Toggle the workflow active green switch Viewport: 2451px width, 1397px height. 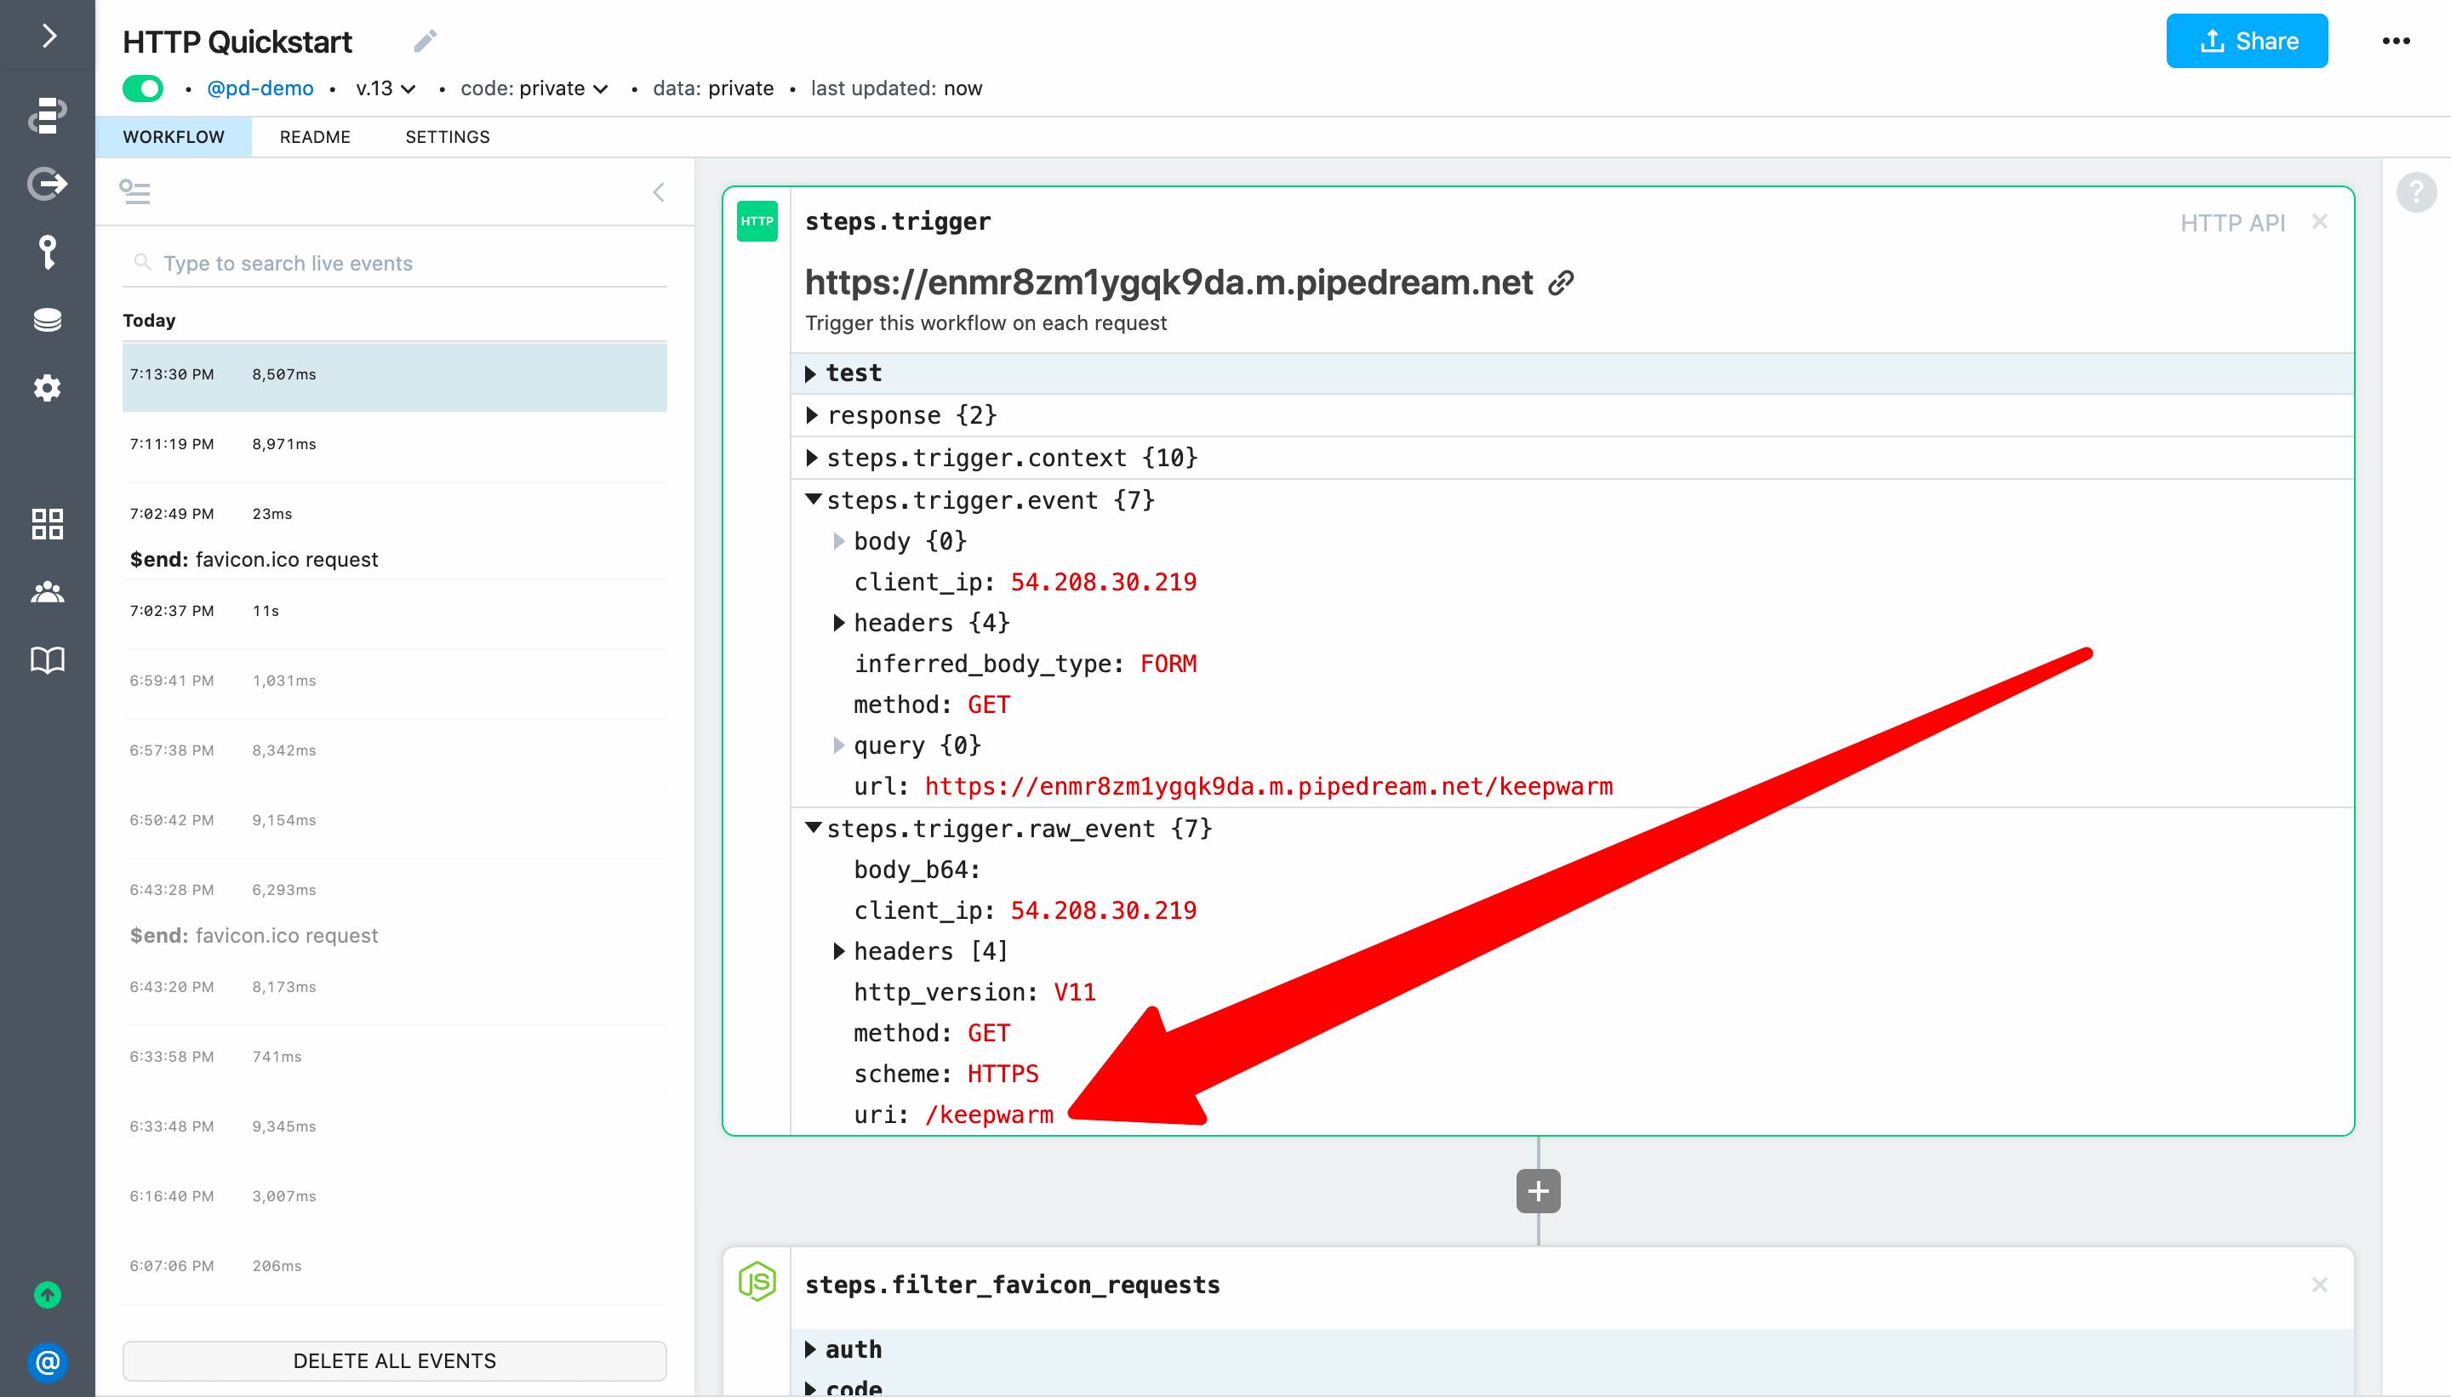click(143, 88)
